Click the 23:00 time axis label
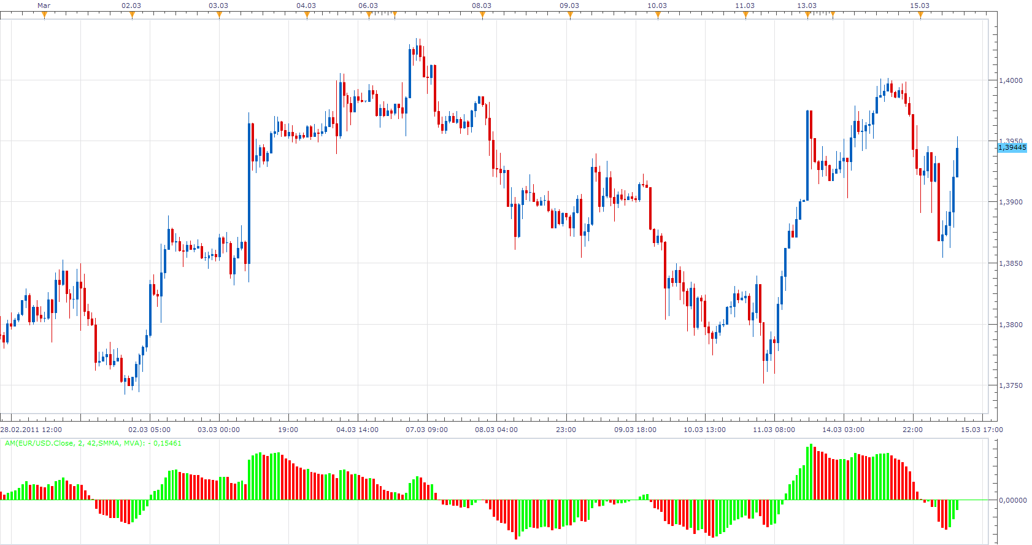The image size is (1032, 545). (x=566, y=430)
